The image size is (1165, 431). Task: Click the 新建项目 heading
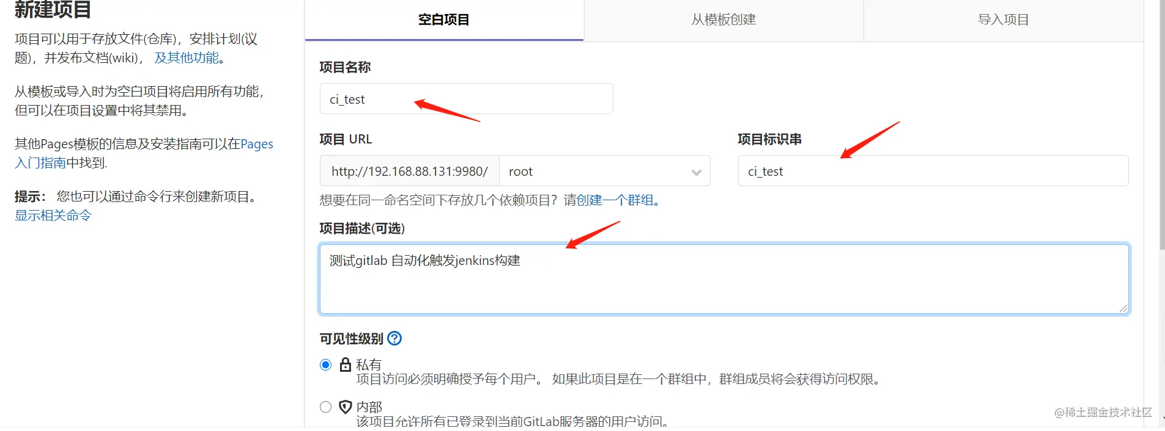pyautogui.click(x=53, y=10)
